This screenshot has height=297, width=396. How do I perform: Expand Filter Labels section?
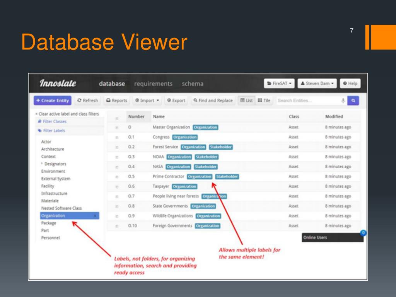[51, 131]
